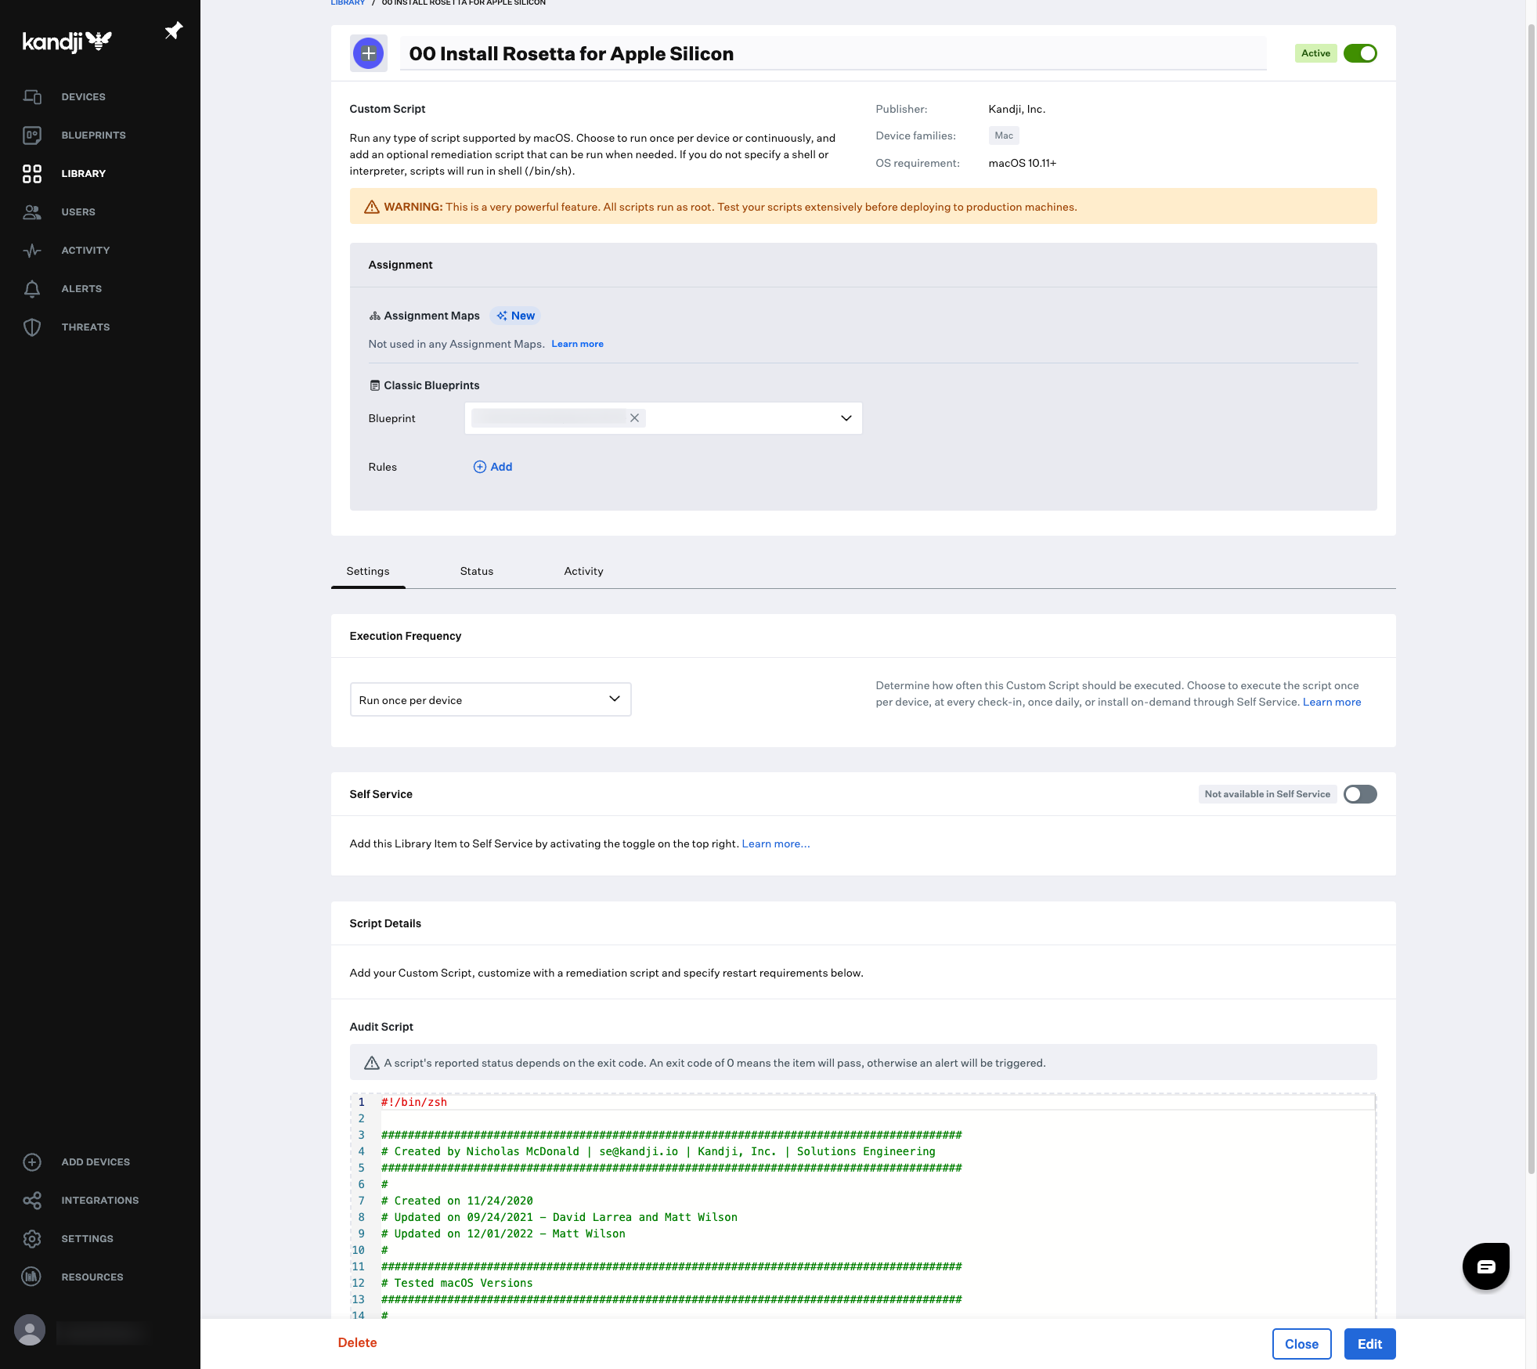Click the blue Edit button
The height and width of the screenshot is (1369, 1537).
coord(1369,1344)
